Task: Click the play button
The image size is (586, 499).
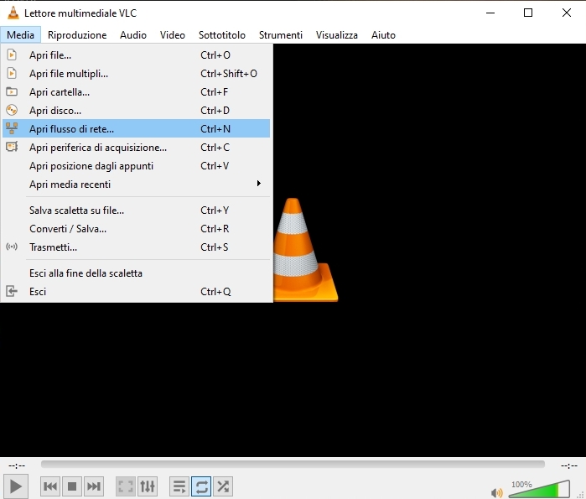Action: tap(16, 486)
